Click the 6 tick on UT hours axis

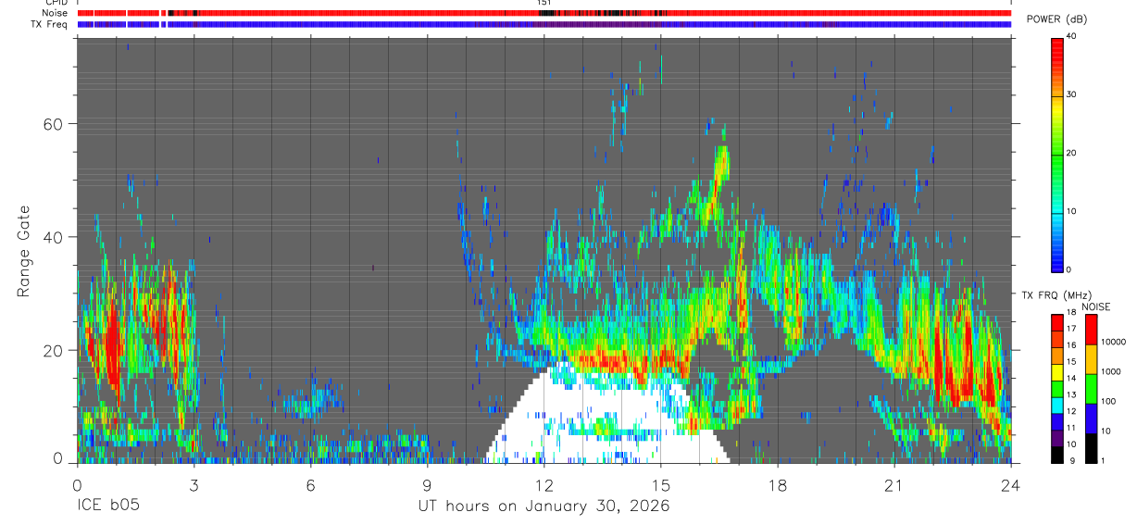pos(310,485)
